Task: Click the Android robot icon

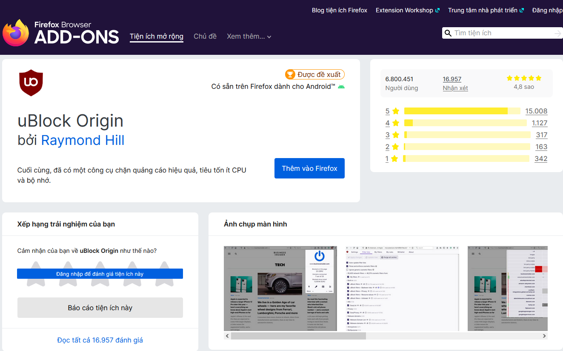Action: click(341, 87)
